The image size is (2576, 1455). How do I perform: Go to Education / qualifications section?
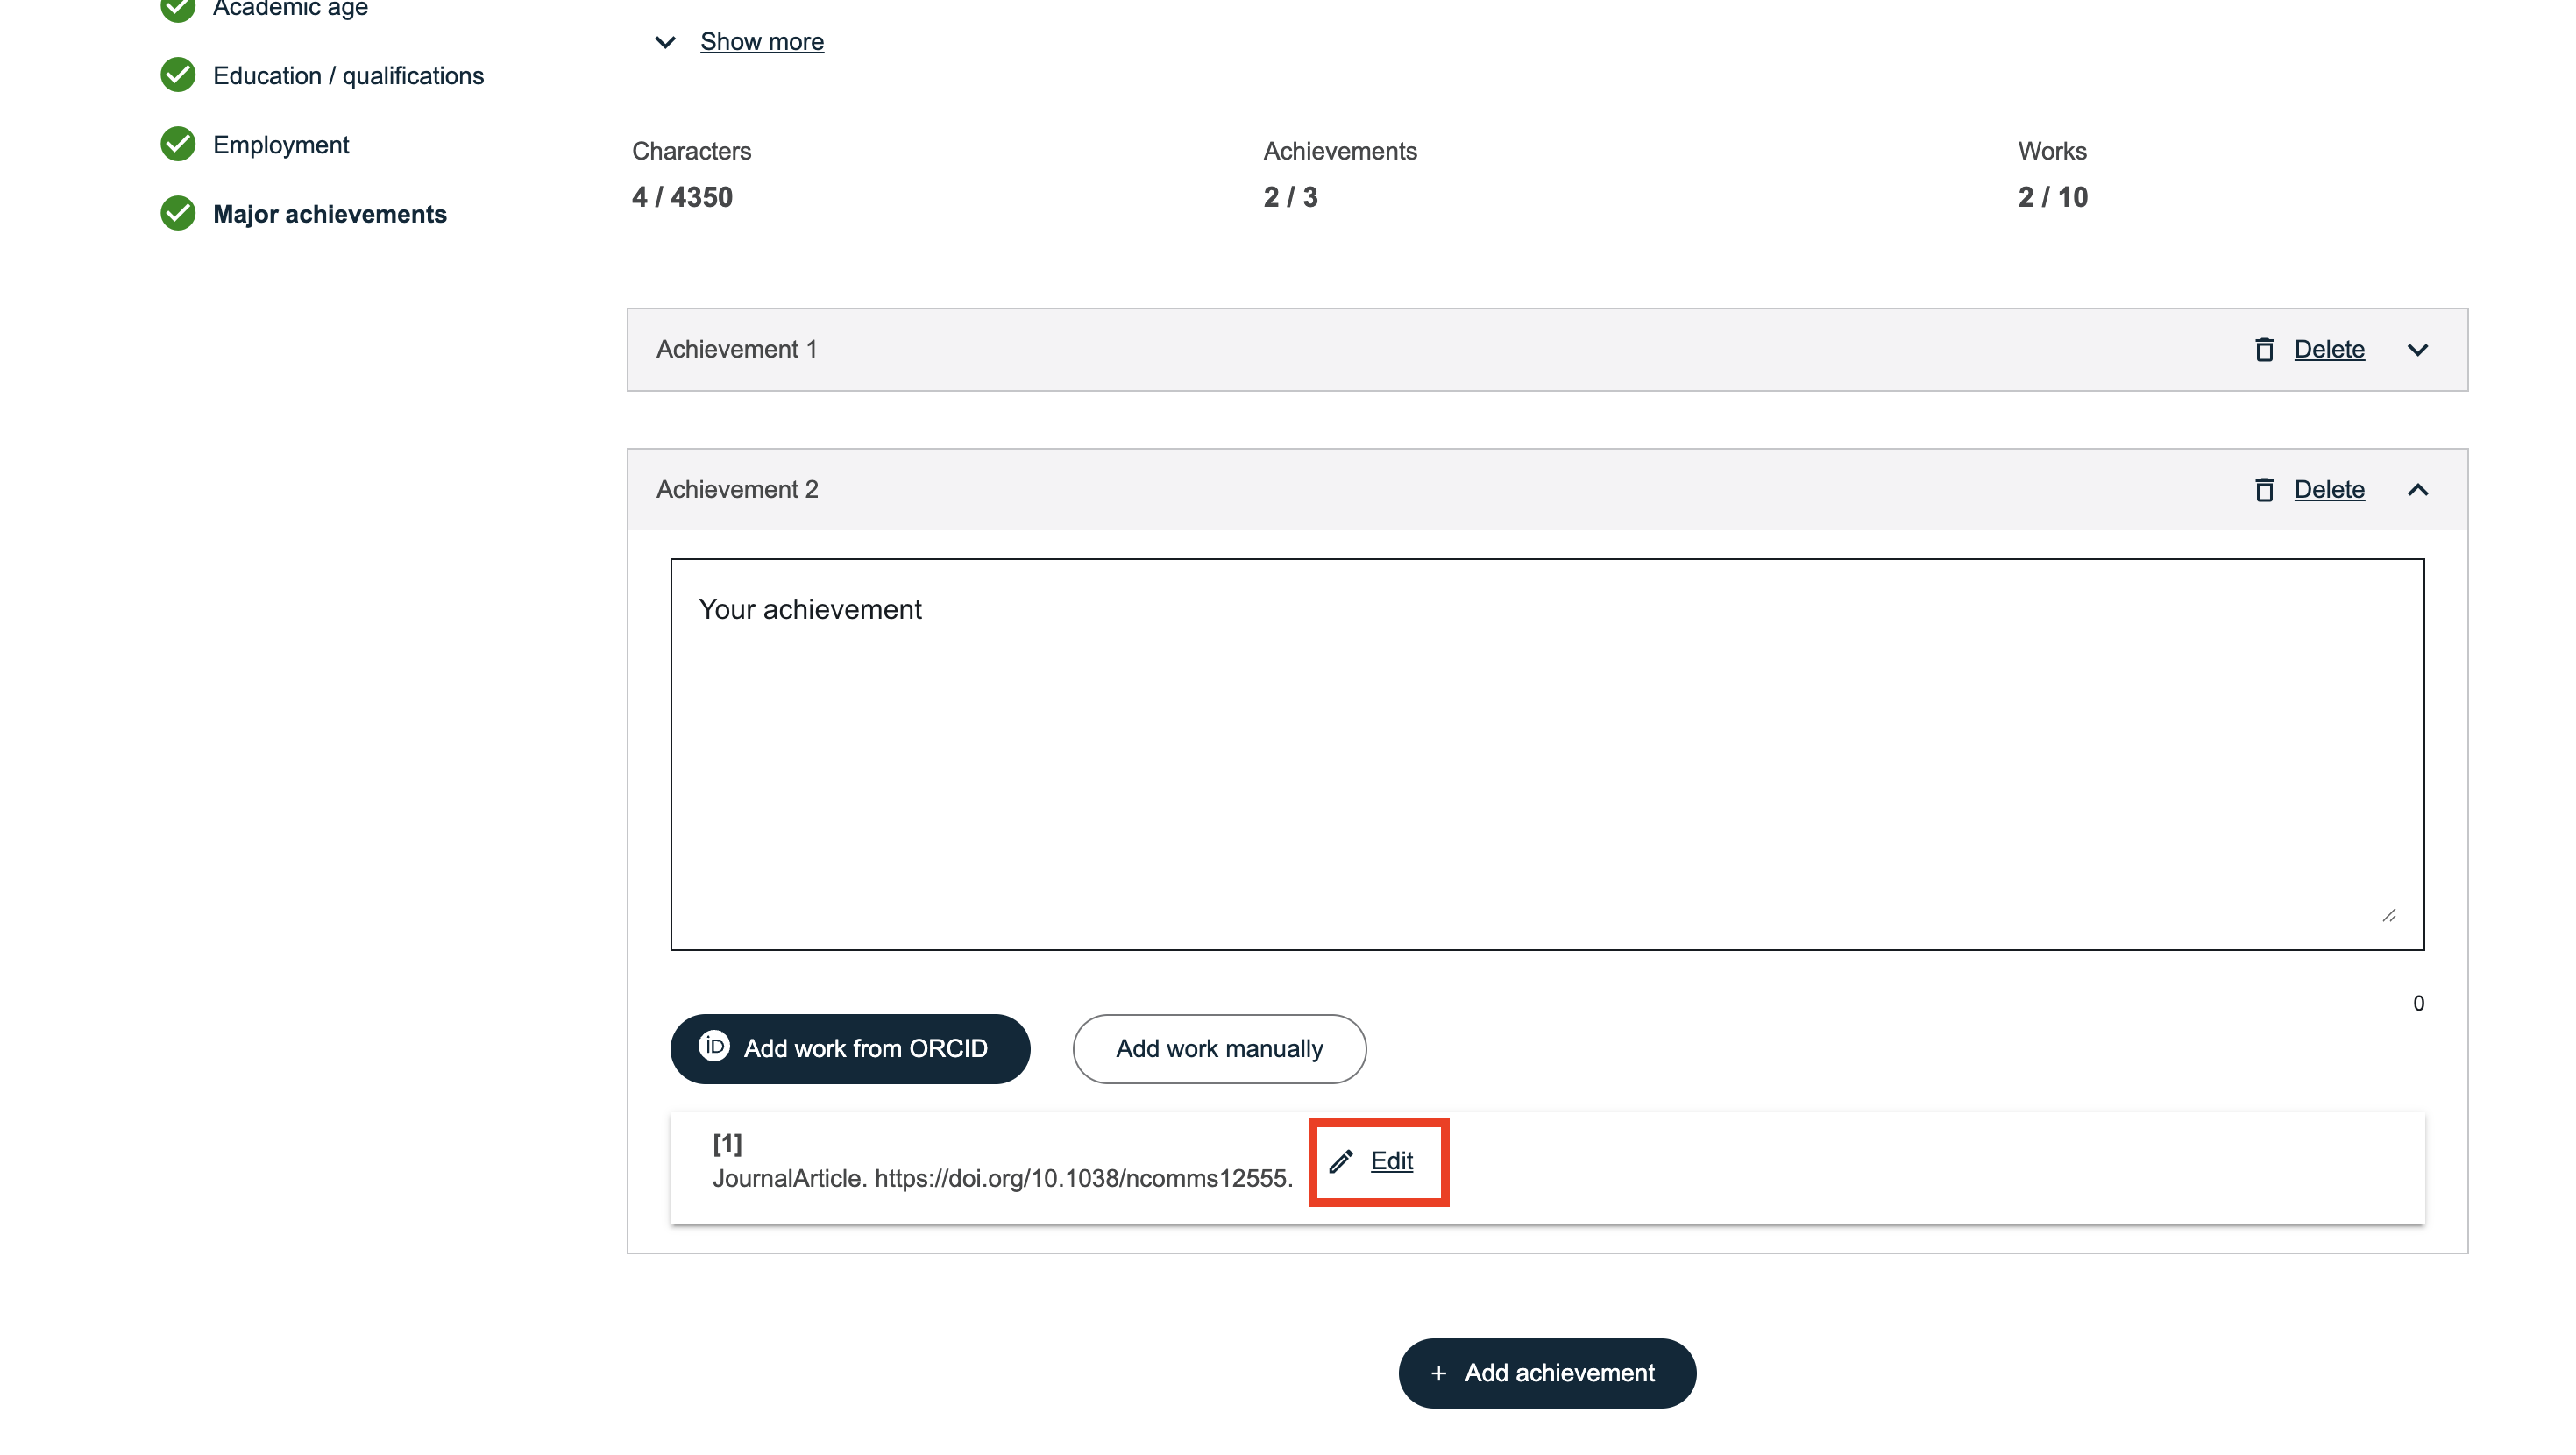[x=347, y=76]
